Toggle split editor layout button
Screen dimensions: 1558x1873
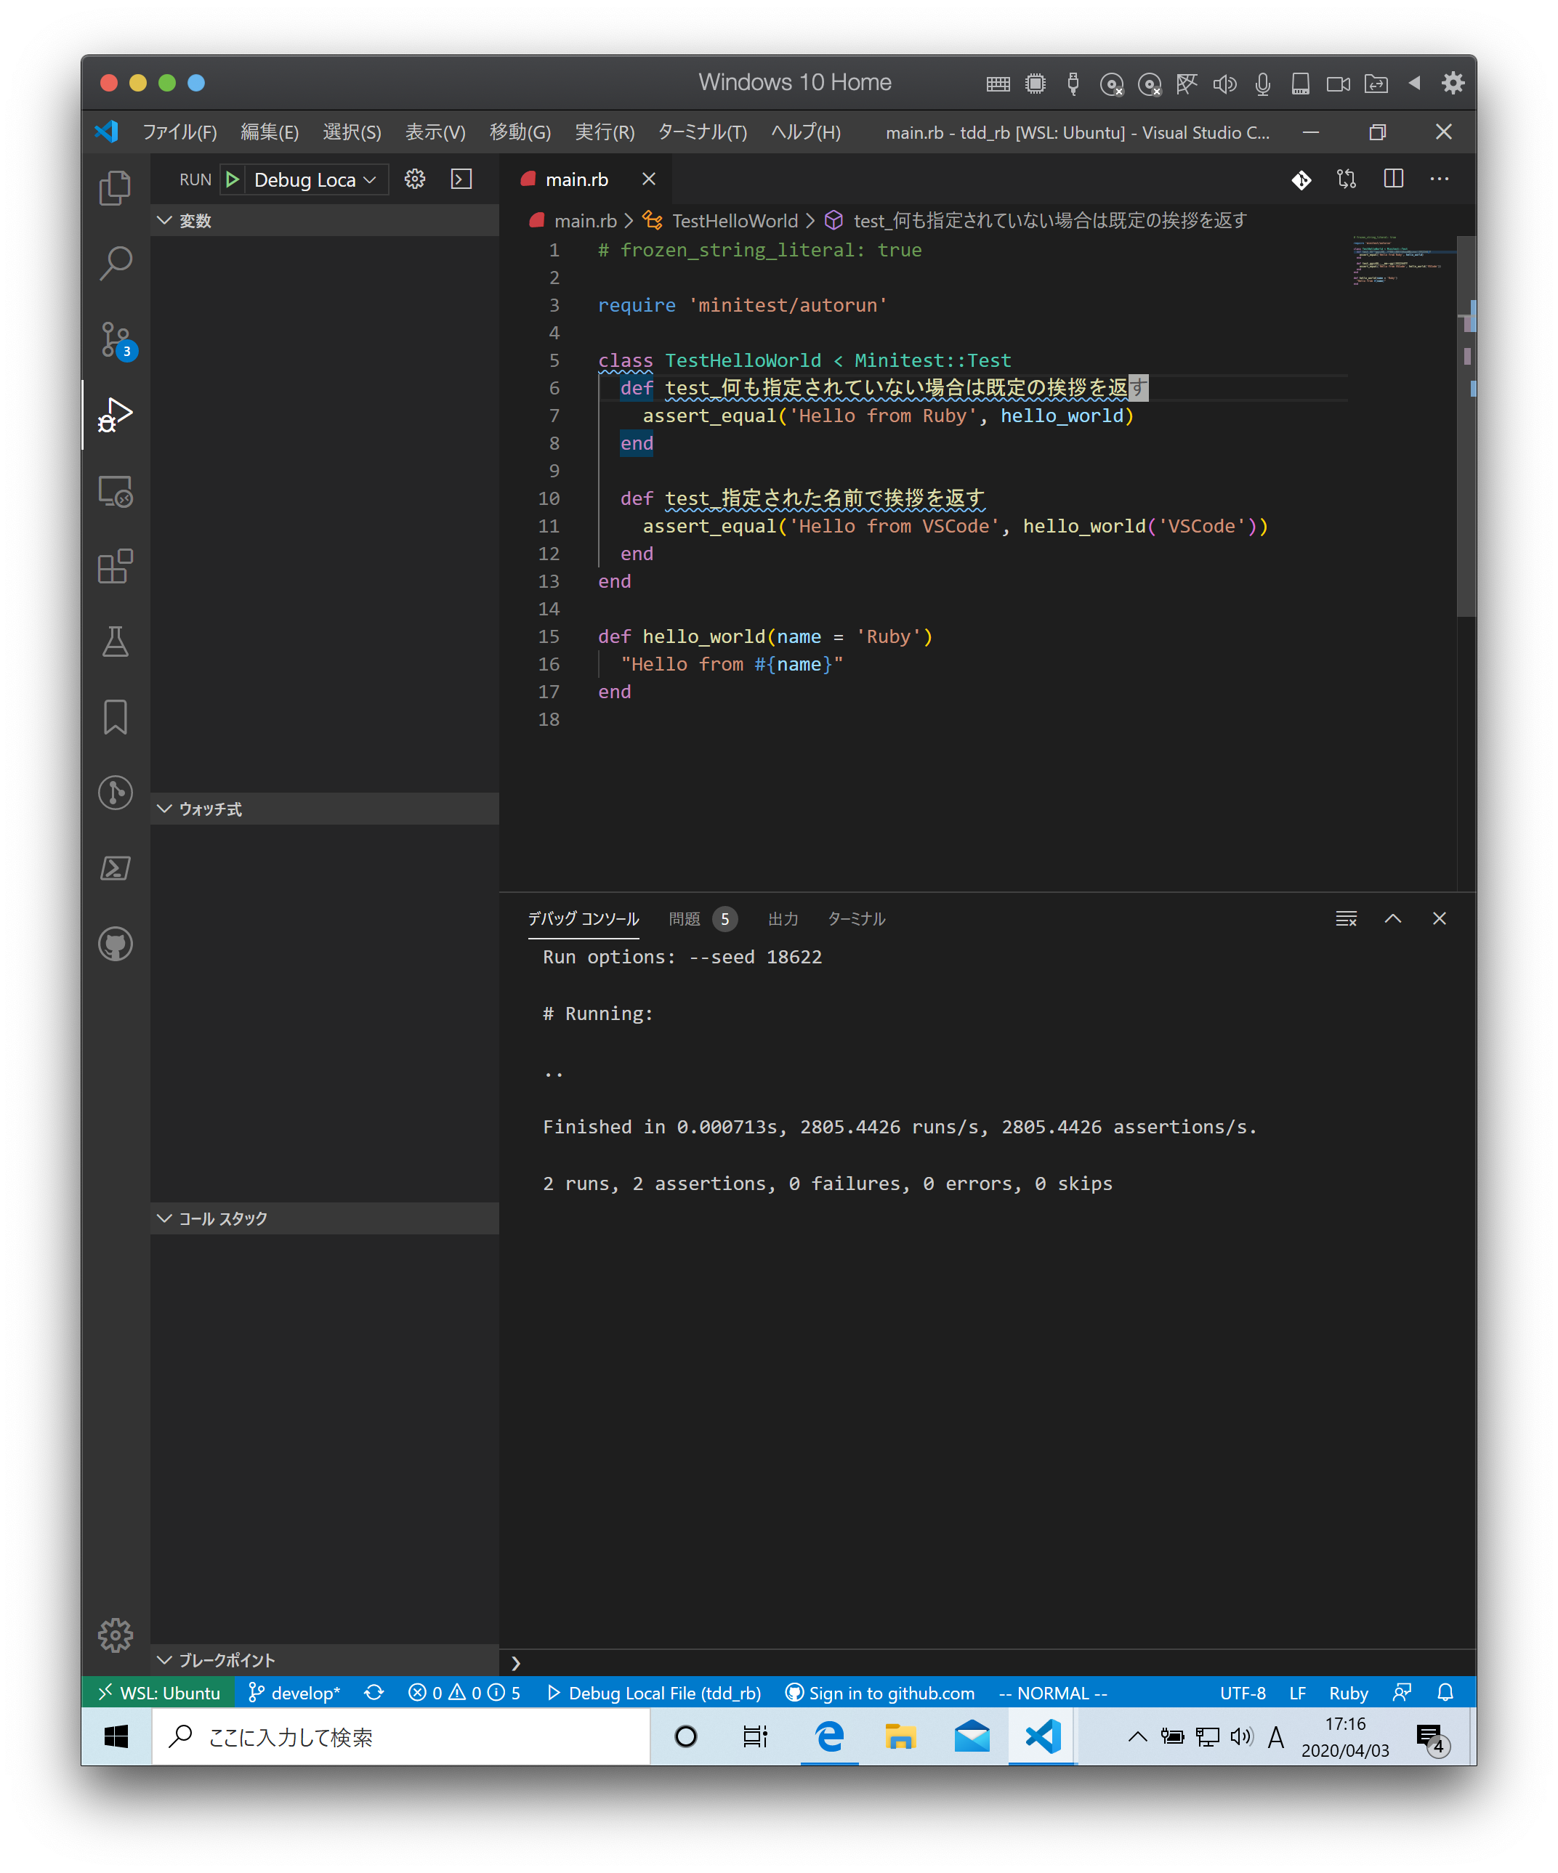[x=1393, y=179]
